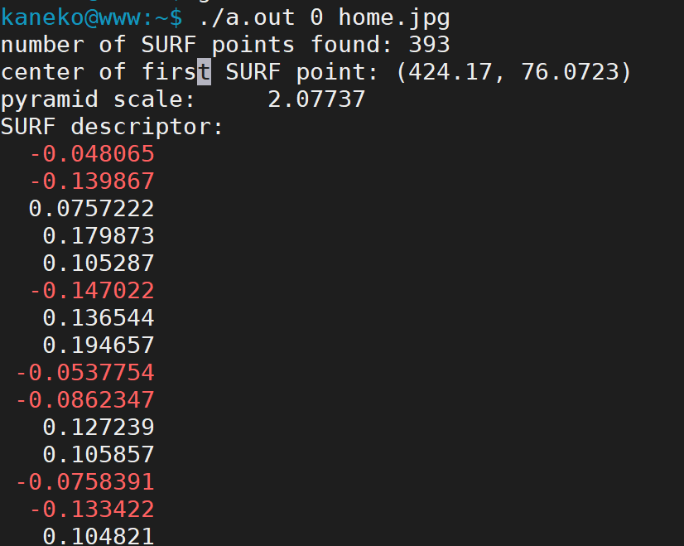
Task: Click the highlighted cursor on 'first'
Action: coord(204,71)
